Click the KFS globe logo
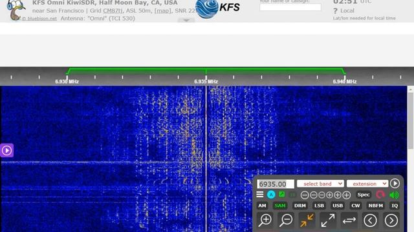The image size is (414, 232). point(207,9)
